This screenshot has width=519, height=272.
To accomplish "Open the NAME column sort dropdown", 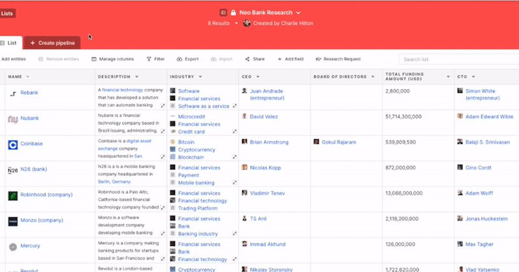I will (28, 77).
